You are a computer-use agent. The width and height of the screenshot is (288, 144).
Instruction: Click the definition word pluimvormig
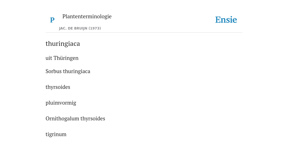coord(61,103)
